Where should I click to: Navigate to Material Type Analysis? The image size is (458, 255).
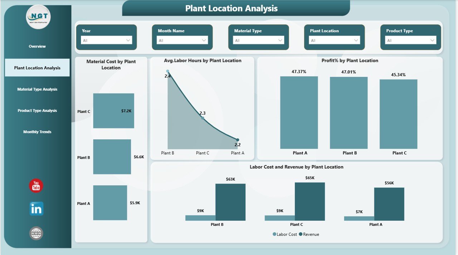point(37,89)
